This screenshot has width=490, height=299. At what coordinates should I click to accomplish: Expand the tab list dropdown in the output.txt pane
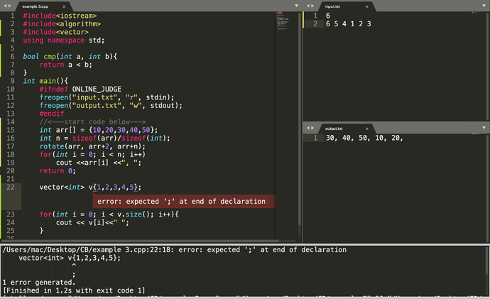484,128
